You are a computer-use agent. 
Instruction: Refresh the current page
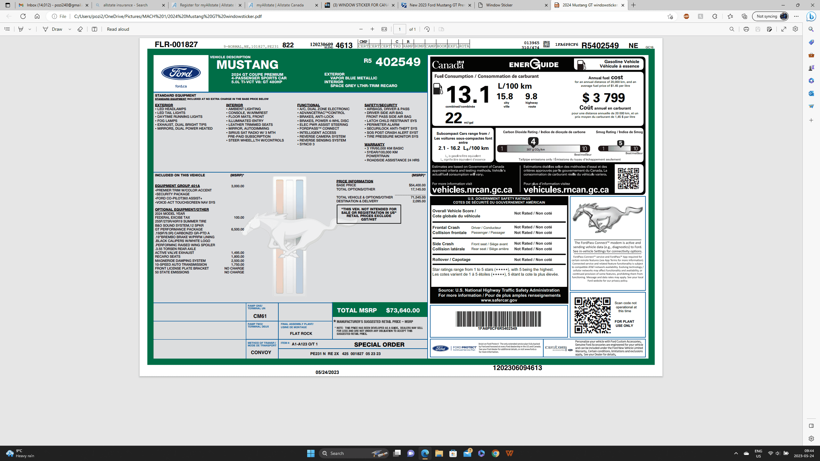pyautogui.click(x=23, y=16)
